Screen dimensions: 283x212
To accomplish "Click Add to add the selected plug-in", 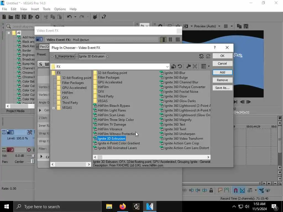I will point(222,72).
